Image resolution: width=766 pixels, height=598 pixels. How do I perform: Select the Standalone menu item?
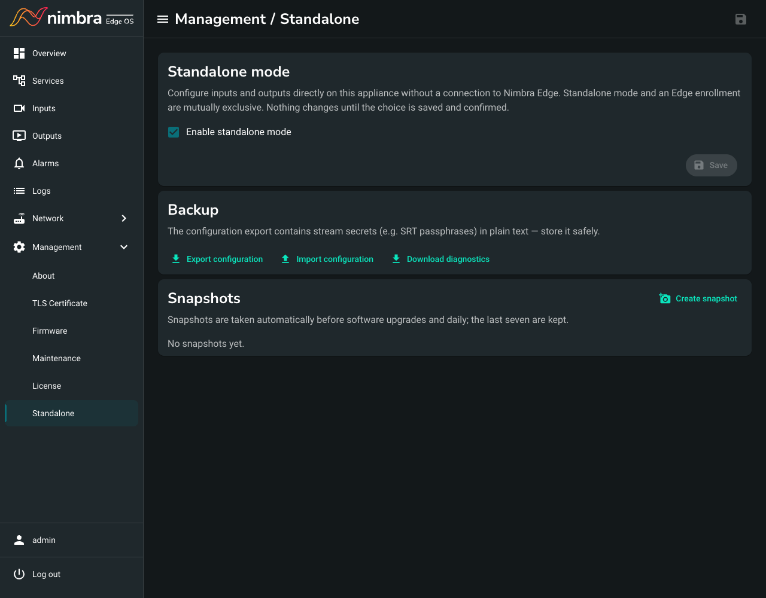click(72, 413)
